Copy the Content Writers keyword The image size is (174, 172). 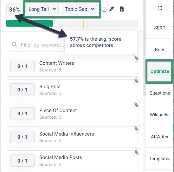(136, 58)
